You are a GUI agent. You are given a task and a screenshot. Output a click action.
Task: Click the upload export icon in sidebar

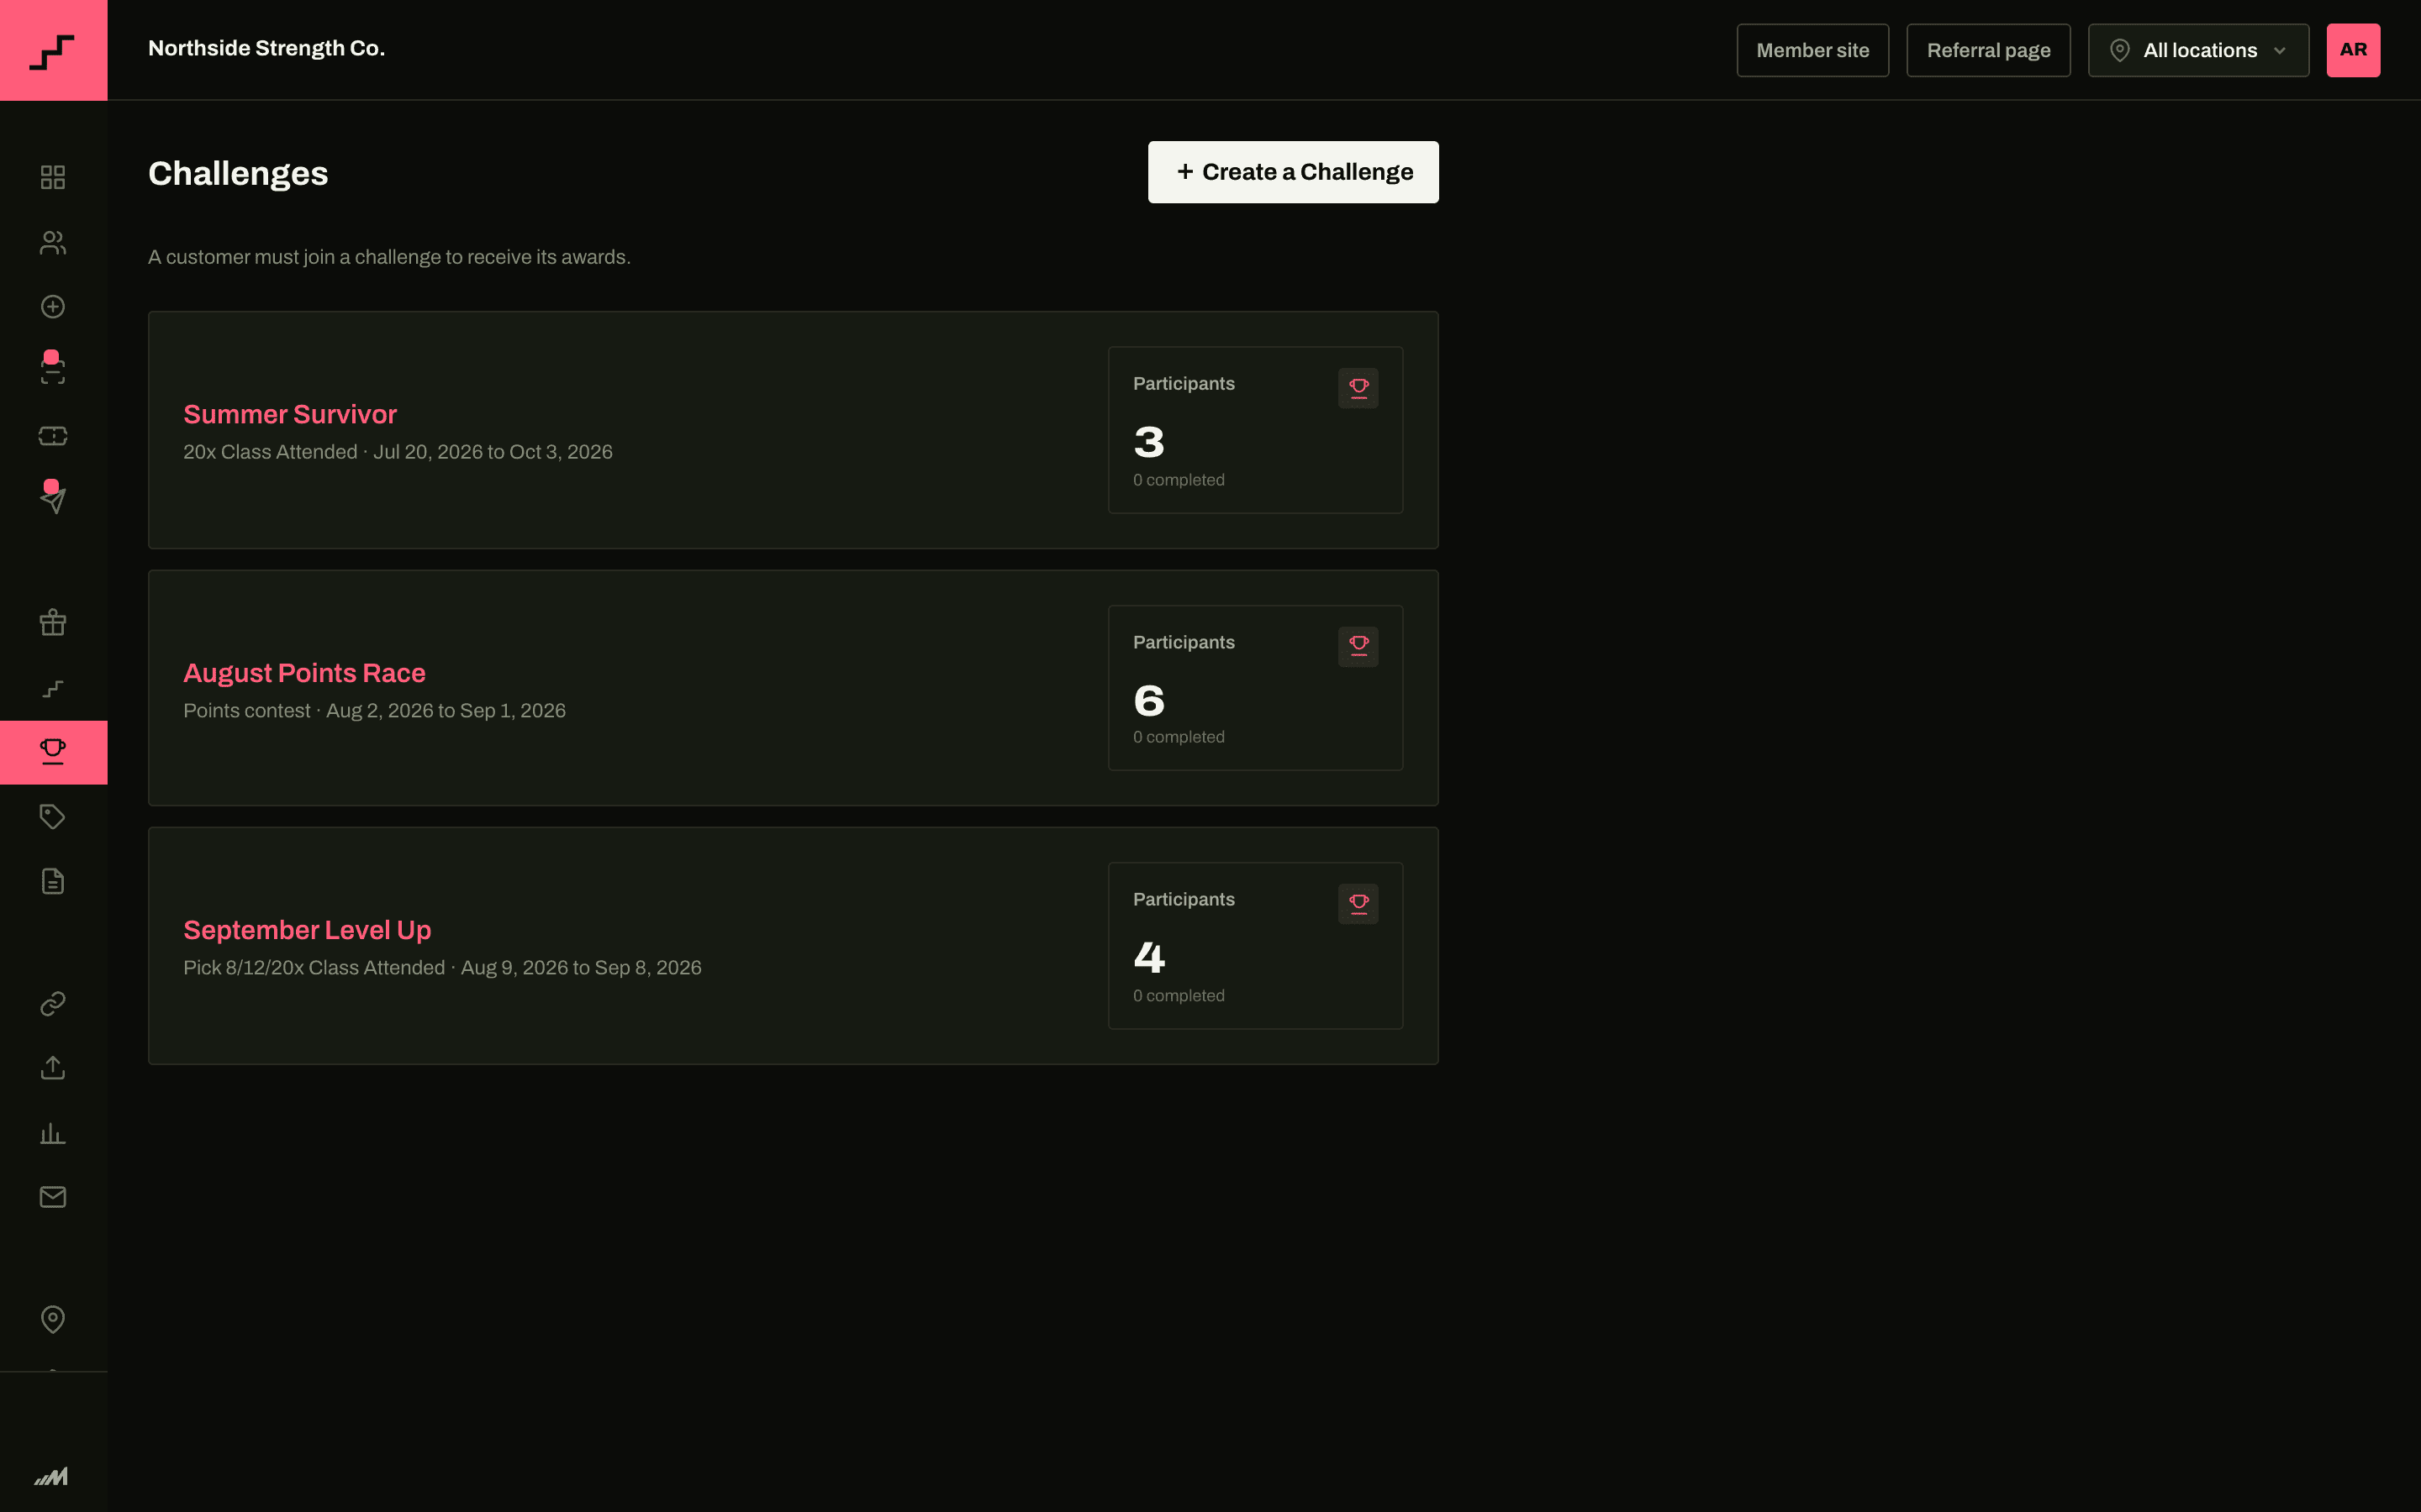(x=53, y=1068)
